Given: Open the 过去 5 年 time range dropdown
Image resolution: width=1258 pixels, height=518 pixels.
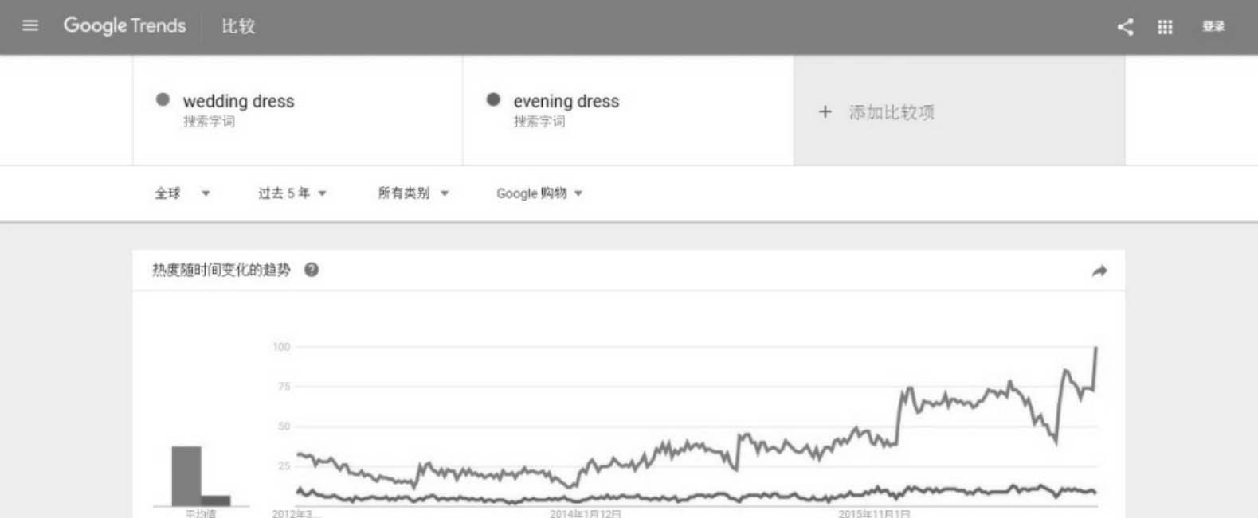Looking at the screenshot, I should pos(292,193).
